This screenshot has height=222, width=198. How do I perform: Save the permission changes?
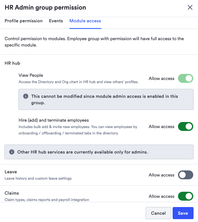pyautogui.click(x=183, y=213)
